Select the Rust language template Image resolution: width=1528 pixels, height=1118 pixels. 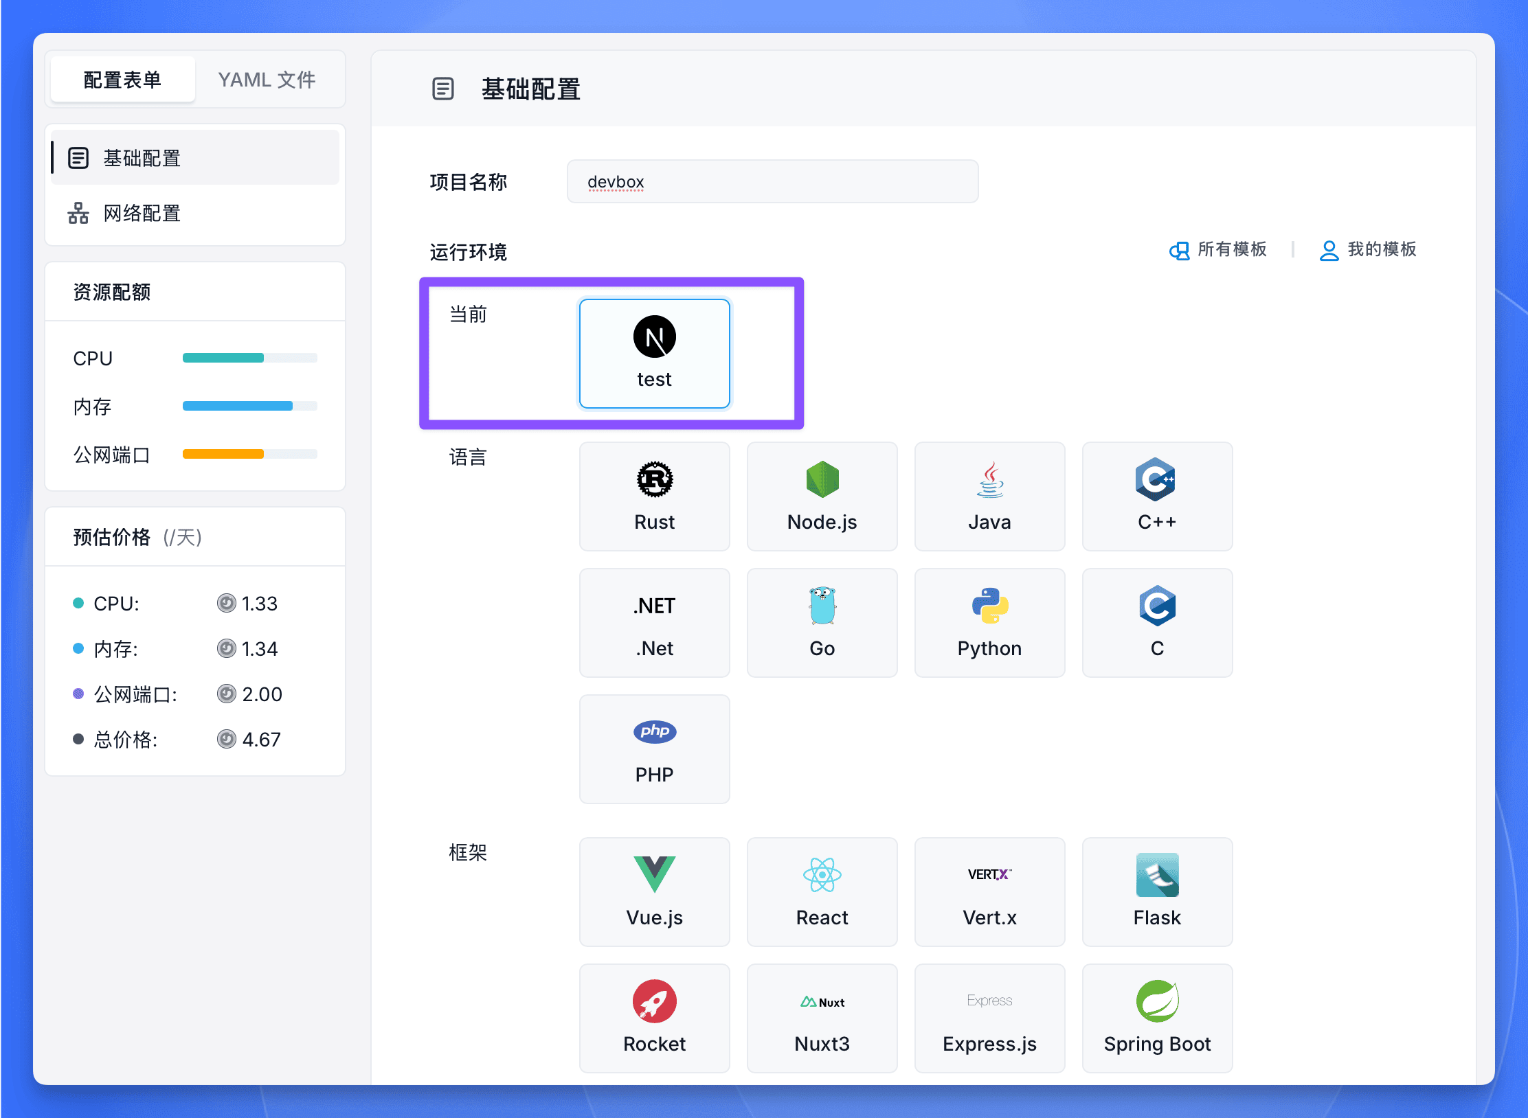(x=654, y=496)
